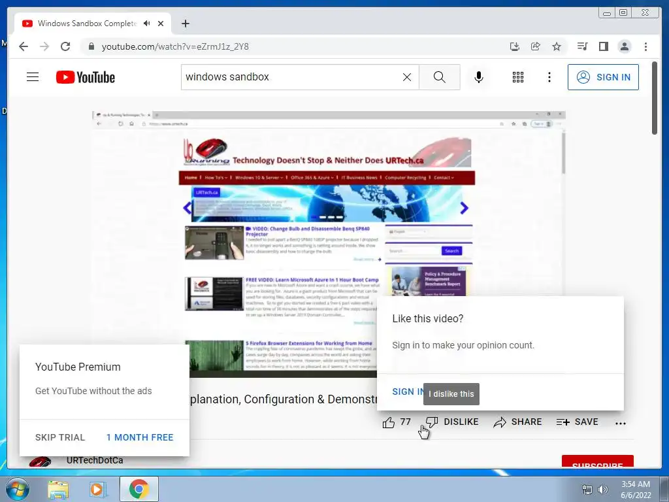Go forward in browser history

coord(44,46)
